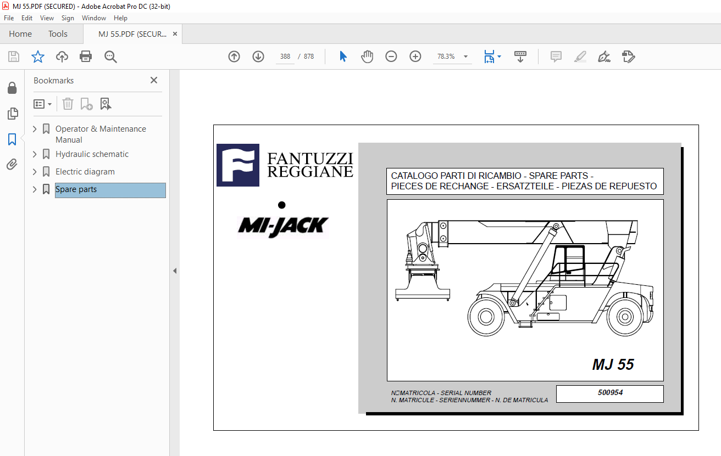
Task: Open the security lock panel
Action: (12, 88)
